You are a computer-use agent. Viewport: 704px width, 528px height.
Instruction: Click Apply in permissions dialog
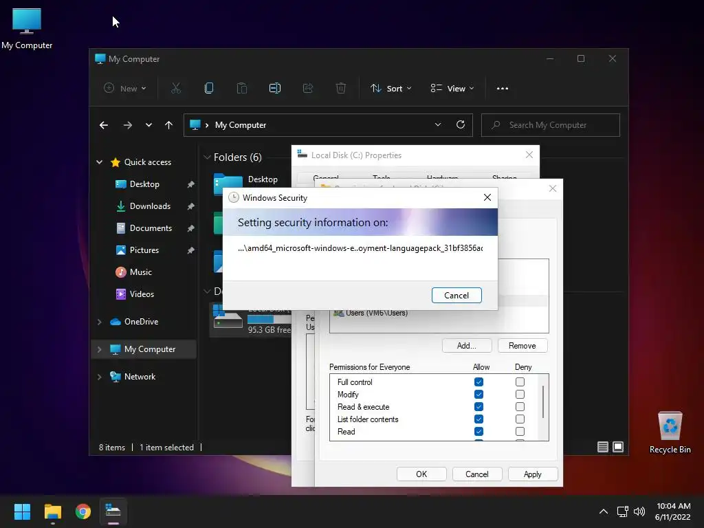(533, 474)
